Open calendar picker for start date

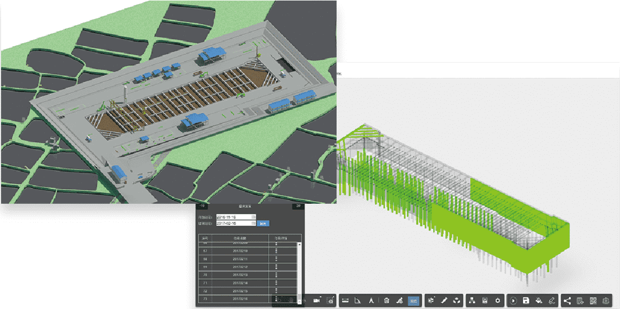pyautogui.click(x=253, y=216)
